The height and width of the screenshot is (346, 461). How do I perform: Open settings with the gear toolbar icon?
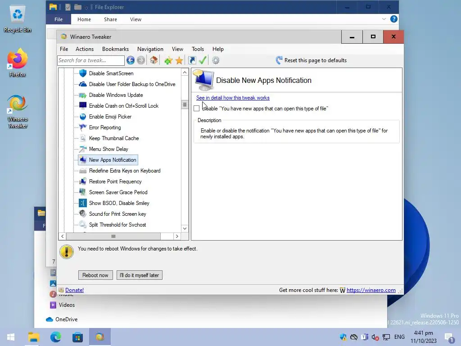point(216,60)
